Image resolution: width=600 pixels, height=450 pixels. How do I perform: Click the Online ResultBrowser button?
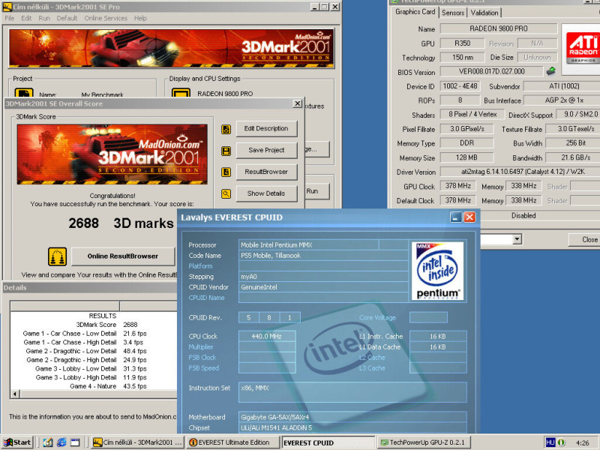[x=123, y=256]
